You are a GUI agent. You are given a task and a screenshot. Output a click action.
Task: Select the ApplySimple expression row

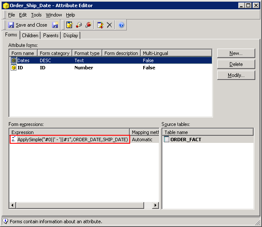[x=70, y=139]
